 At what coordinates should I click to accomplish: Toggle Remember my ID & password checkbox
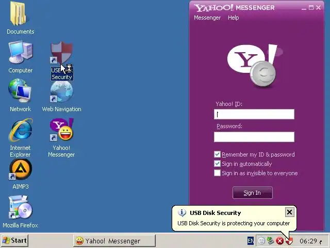point(217,154)
